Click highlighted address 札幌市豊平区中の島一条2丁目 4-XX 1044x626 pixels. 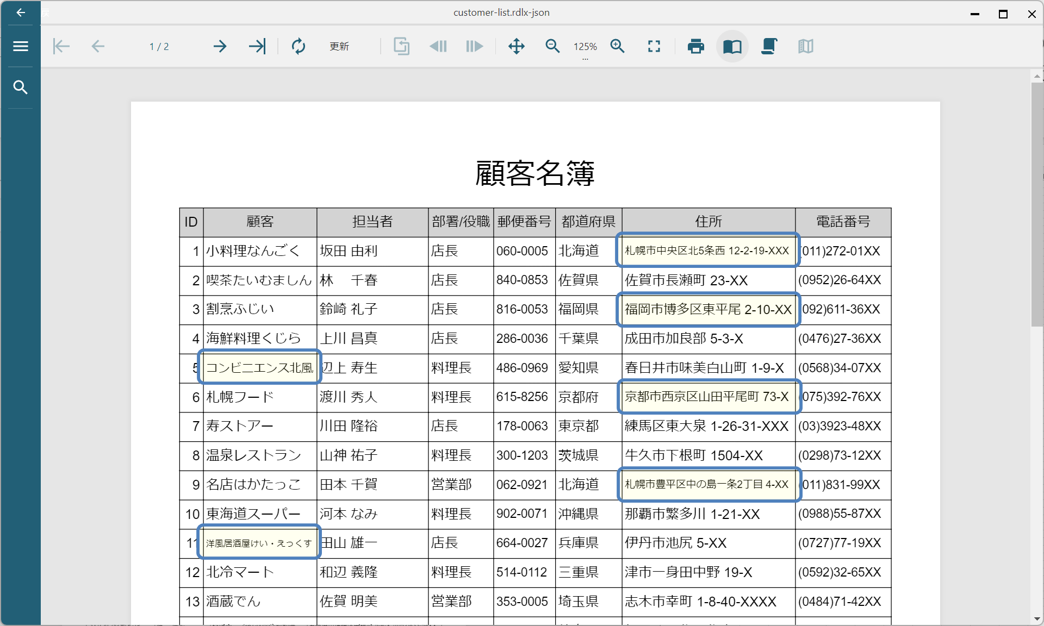708,484
